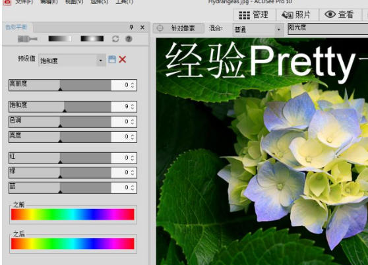Click the 之后 color spectrum bar

click(x=73, y=244)
